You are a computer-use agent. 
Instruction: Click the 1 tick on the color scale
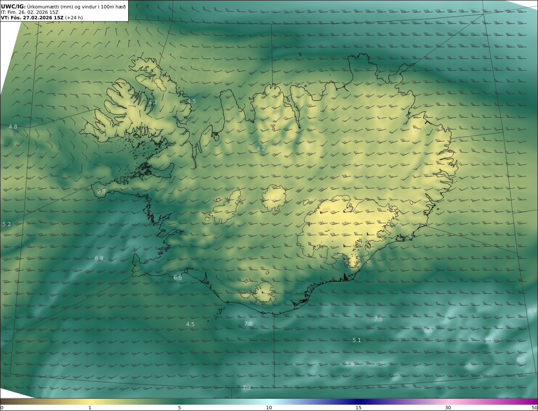[x=90, y=408]
